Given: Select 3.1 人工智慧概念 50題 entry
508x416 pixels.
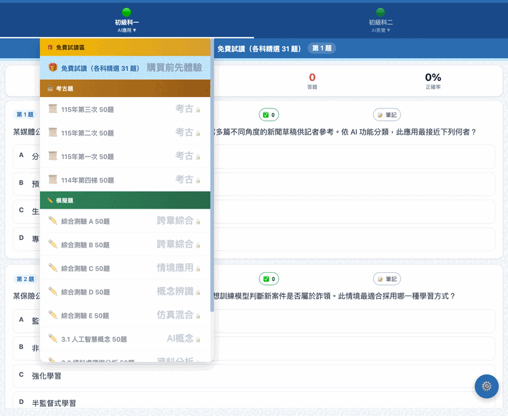Looking at the screenshot, I should [x=125, y=338].
